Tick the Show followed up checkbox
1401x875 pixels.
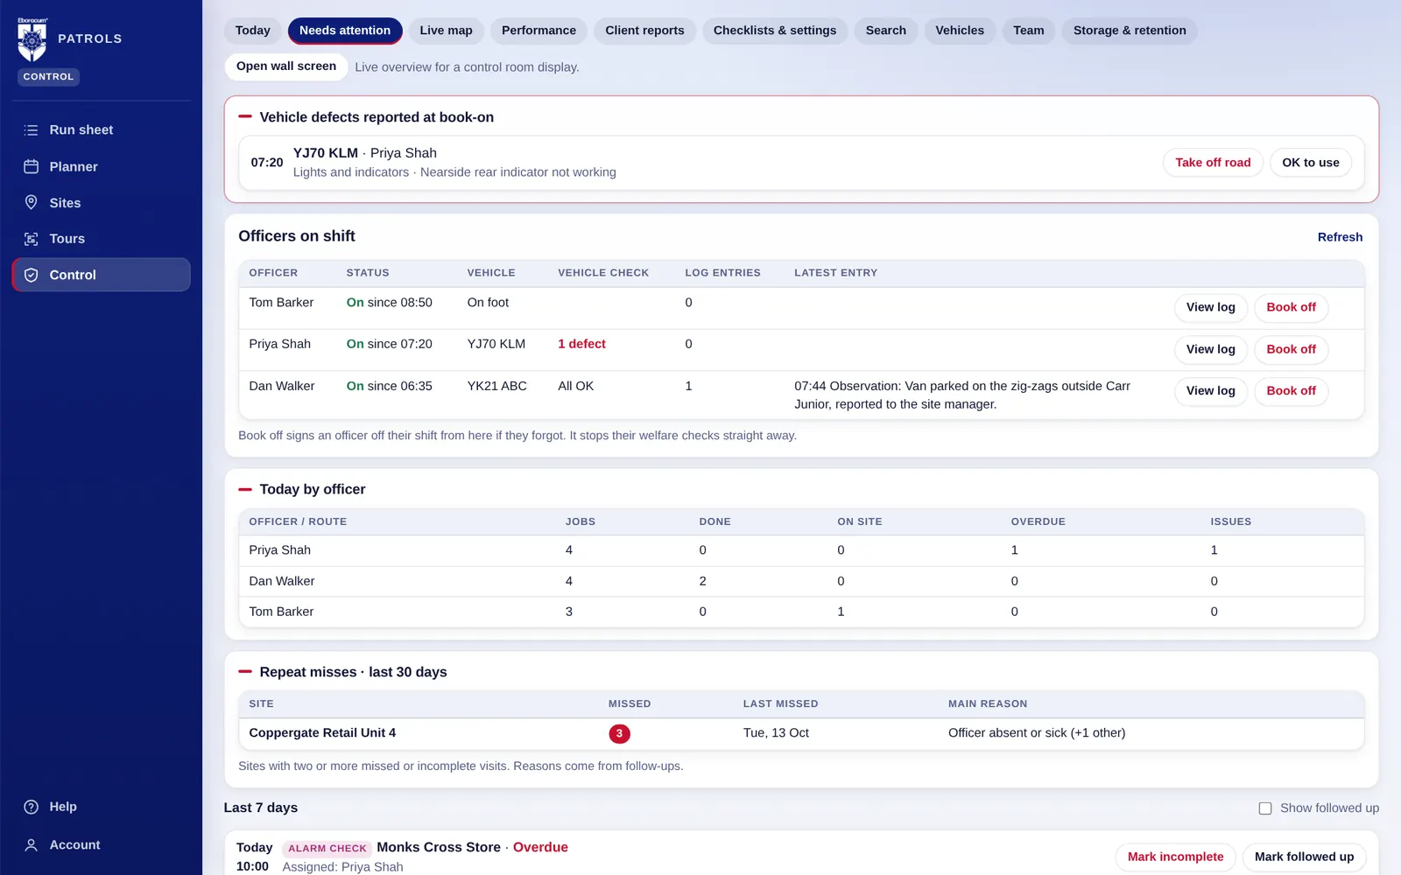tap(1265, 808)
